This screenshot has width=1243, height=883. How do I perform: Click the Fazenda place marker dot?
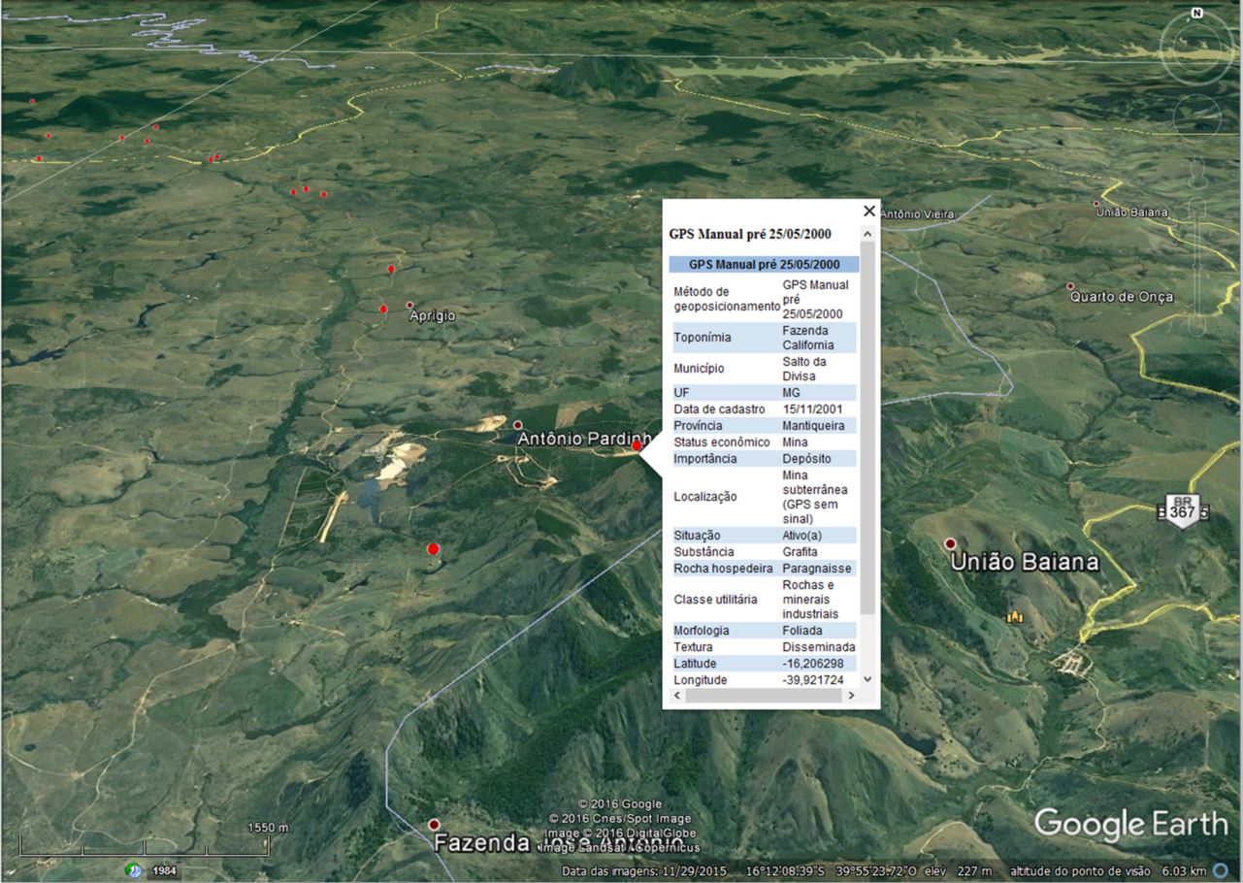point(434,825)
